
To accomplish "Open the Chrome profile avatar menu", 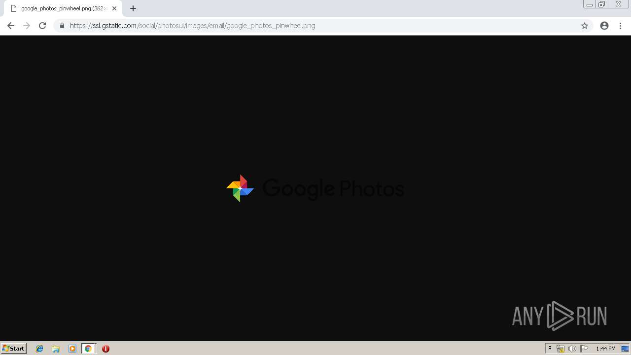I will click(604, 26).
